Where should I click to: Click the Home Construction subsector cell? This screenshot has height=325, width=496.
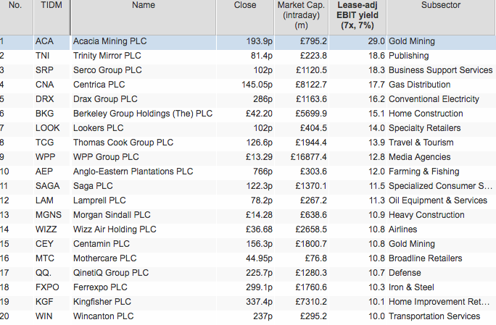tap(426, 114)
